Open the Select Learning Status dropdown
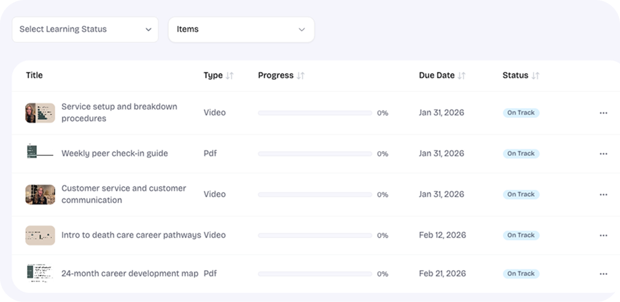This screenshot has width=620, height=302. (85, 29)
